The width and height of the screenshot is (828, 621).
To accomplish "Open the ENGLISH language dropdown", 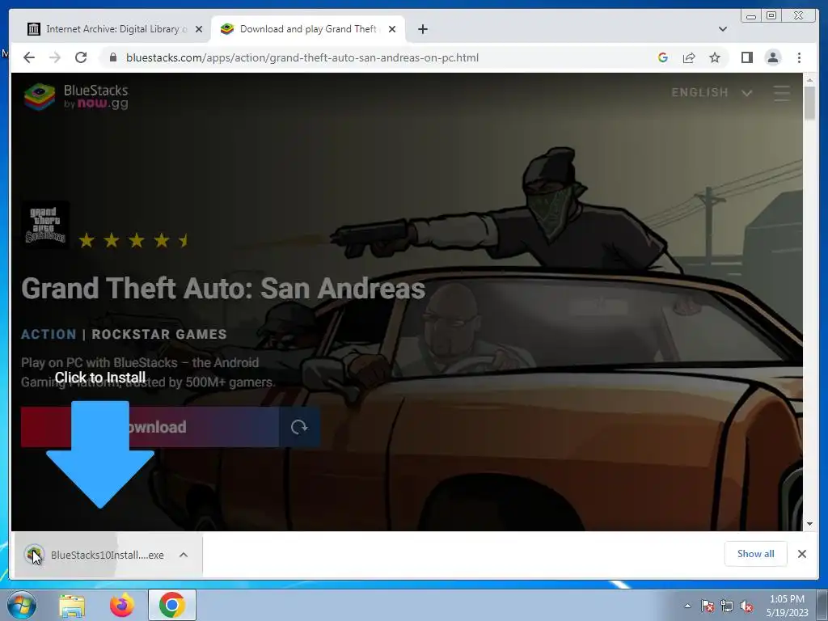I will [x=712, y=93].
